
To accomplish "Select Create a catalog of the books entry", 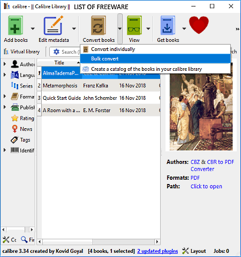I will 155,69.
